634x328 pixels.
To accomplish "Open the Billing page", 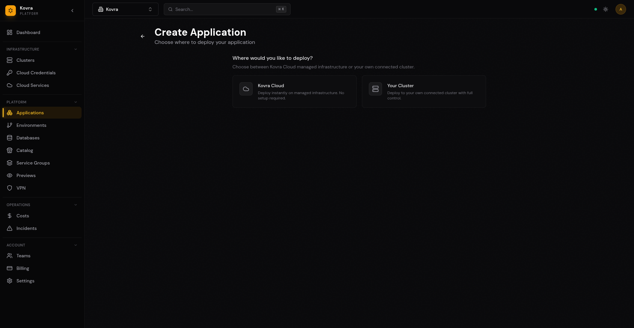I will (x=42, y=268).
